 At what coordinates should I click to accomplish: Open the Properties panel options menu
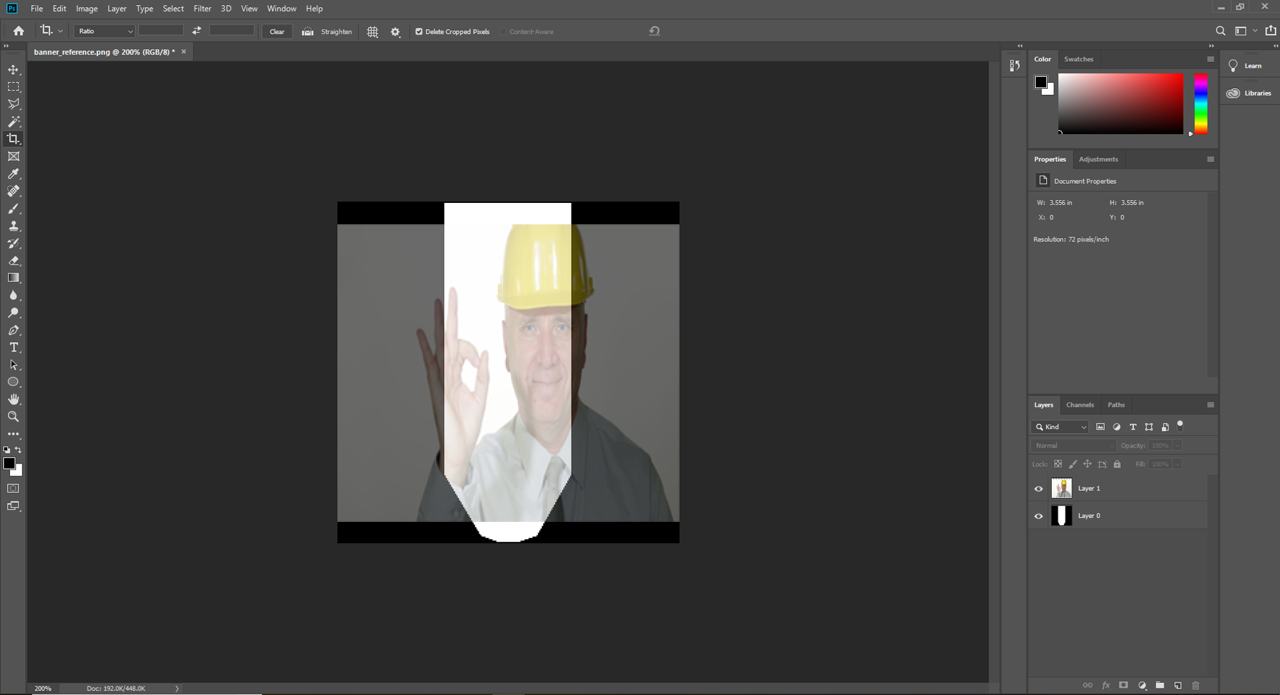point(1210,159)
